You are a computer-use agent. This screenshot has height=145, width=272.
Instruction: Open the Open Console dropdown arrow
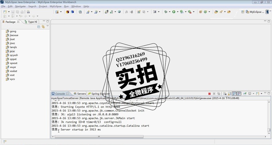click(262, 94)
